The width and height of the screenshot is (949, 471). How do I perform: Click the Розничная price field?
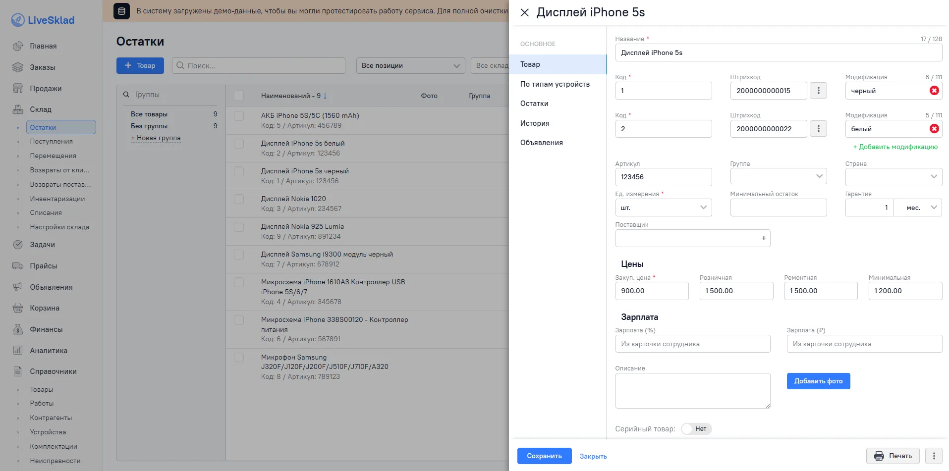pyautogui.click(x=736, y=291)
